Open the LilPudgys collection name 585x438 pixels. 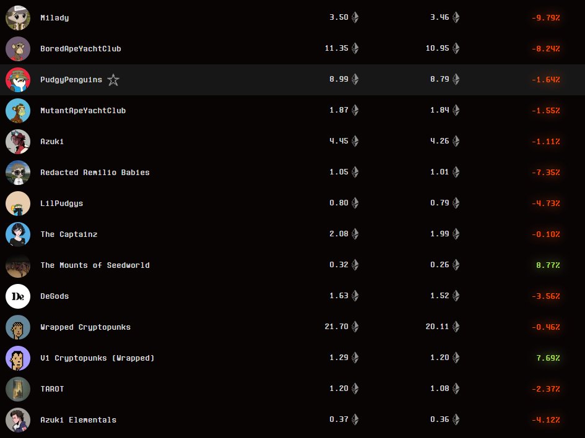tap(61, 203)
